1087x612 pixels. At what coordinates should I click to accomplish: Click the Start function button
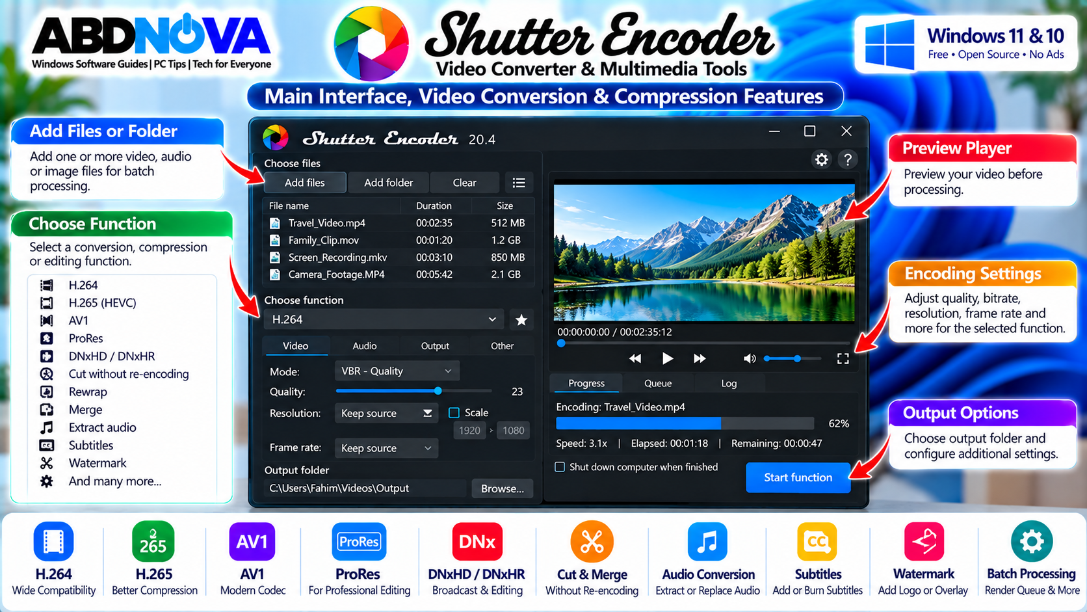798,477
